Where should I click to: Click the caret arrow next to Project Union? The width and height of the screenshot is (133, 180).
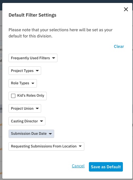pyautogui.click(x=37, y=108)
